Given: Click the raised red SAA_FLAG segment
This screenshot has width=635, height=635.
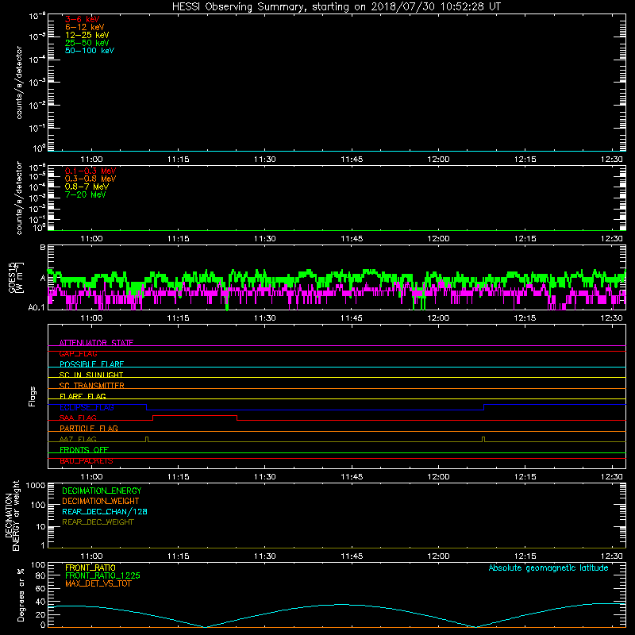Looking at the screenshot, I should pos(194,415).
